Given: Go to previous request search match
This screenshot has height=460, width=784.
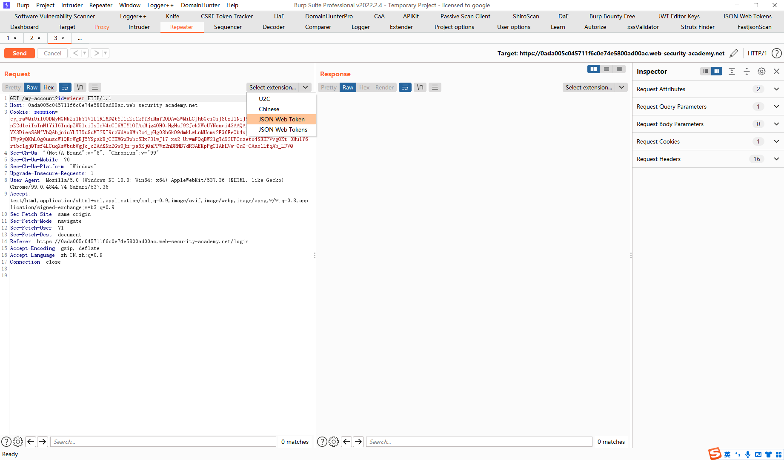Looking at the screenshot, I should click(31, 442).
